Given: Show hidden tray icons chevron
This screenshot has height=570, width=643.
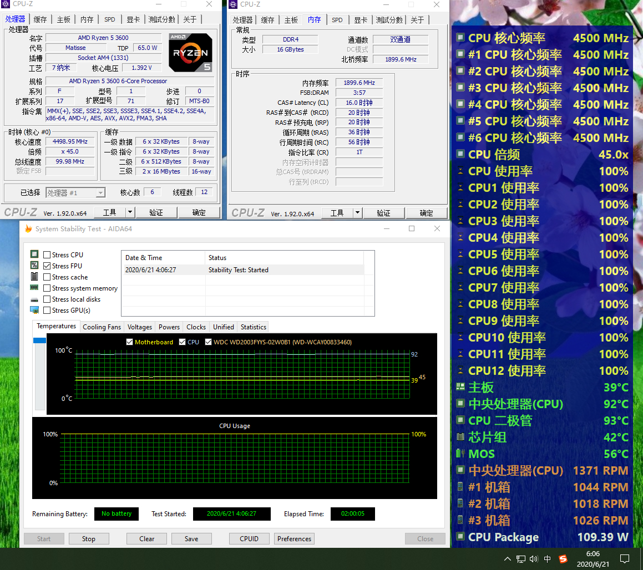Looking at the screenshot, I should [x=507, y=559].
